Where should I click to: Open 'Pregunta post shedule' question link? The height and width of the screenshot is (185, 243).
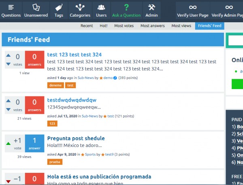pos(76,138)
